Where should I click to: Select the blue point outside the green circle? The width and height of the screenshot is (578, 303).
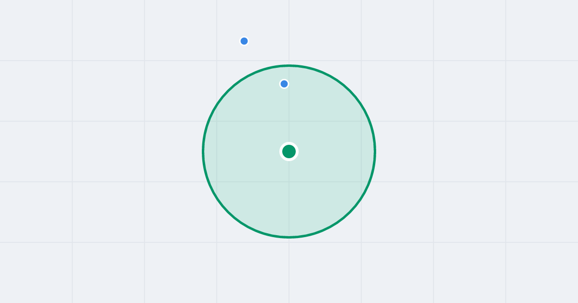click(x=244, y=41)
